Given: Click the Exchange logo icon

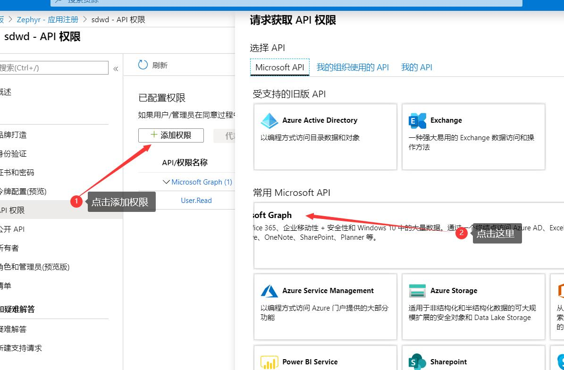Looking at the screenshot, I should point(417,121).
